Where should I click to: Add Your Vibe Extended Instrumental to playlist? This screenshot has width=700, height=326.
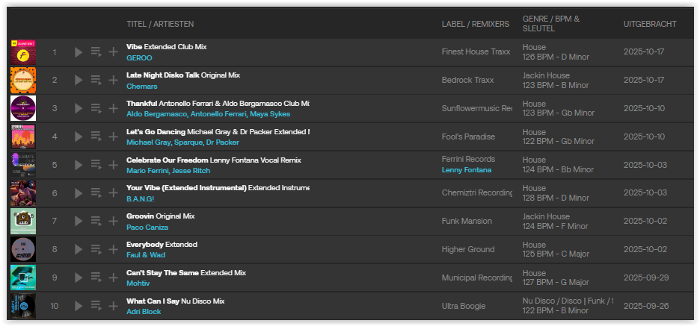(x=113, y=192)
